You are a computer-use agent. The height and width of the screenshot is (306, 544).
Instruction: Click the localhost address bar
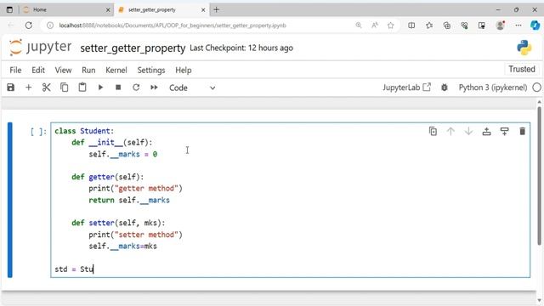pos(173,25)
